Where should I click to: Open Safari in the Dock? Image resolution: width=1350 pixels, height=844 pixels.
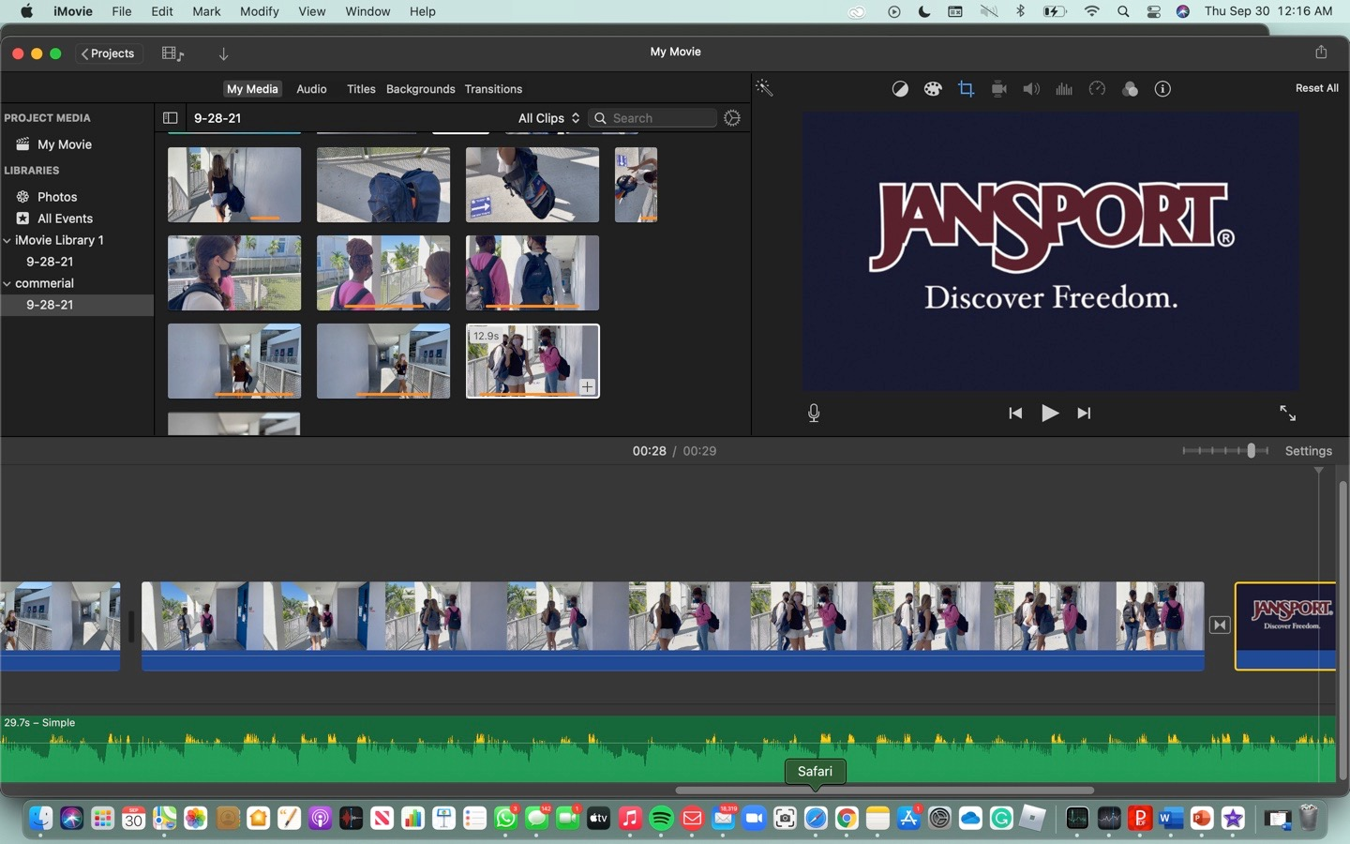click(x=816, y=819)
